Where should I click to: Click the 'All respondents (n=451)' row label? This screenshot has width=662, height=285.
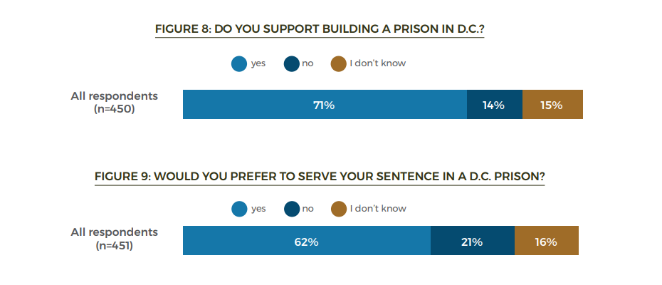114,239
